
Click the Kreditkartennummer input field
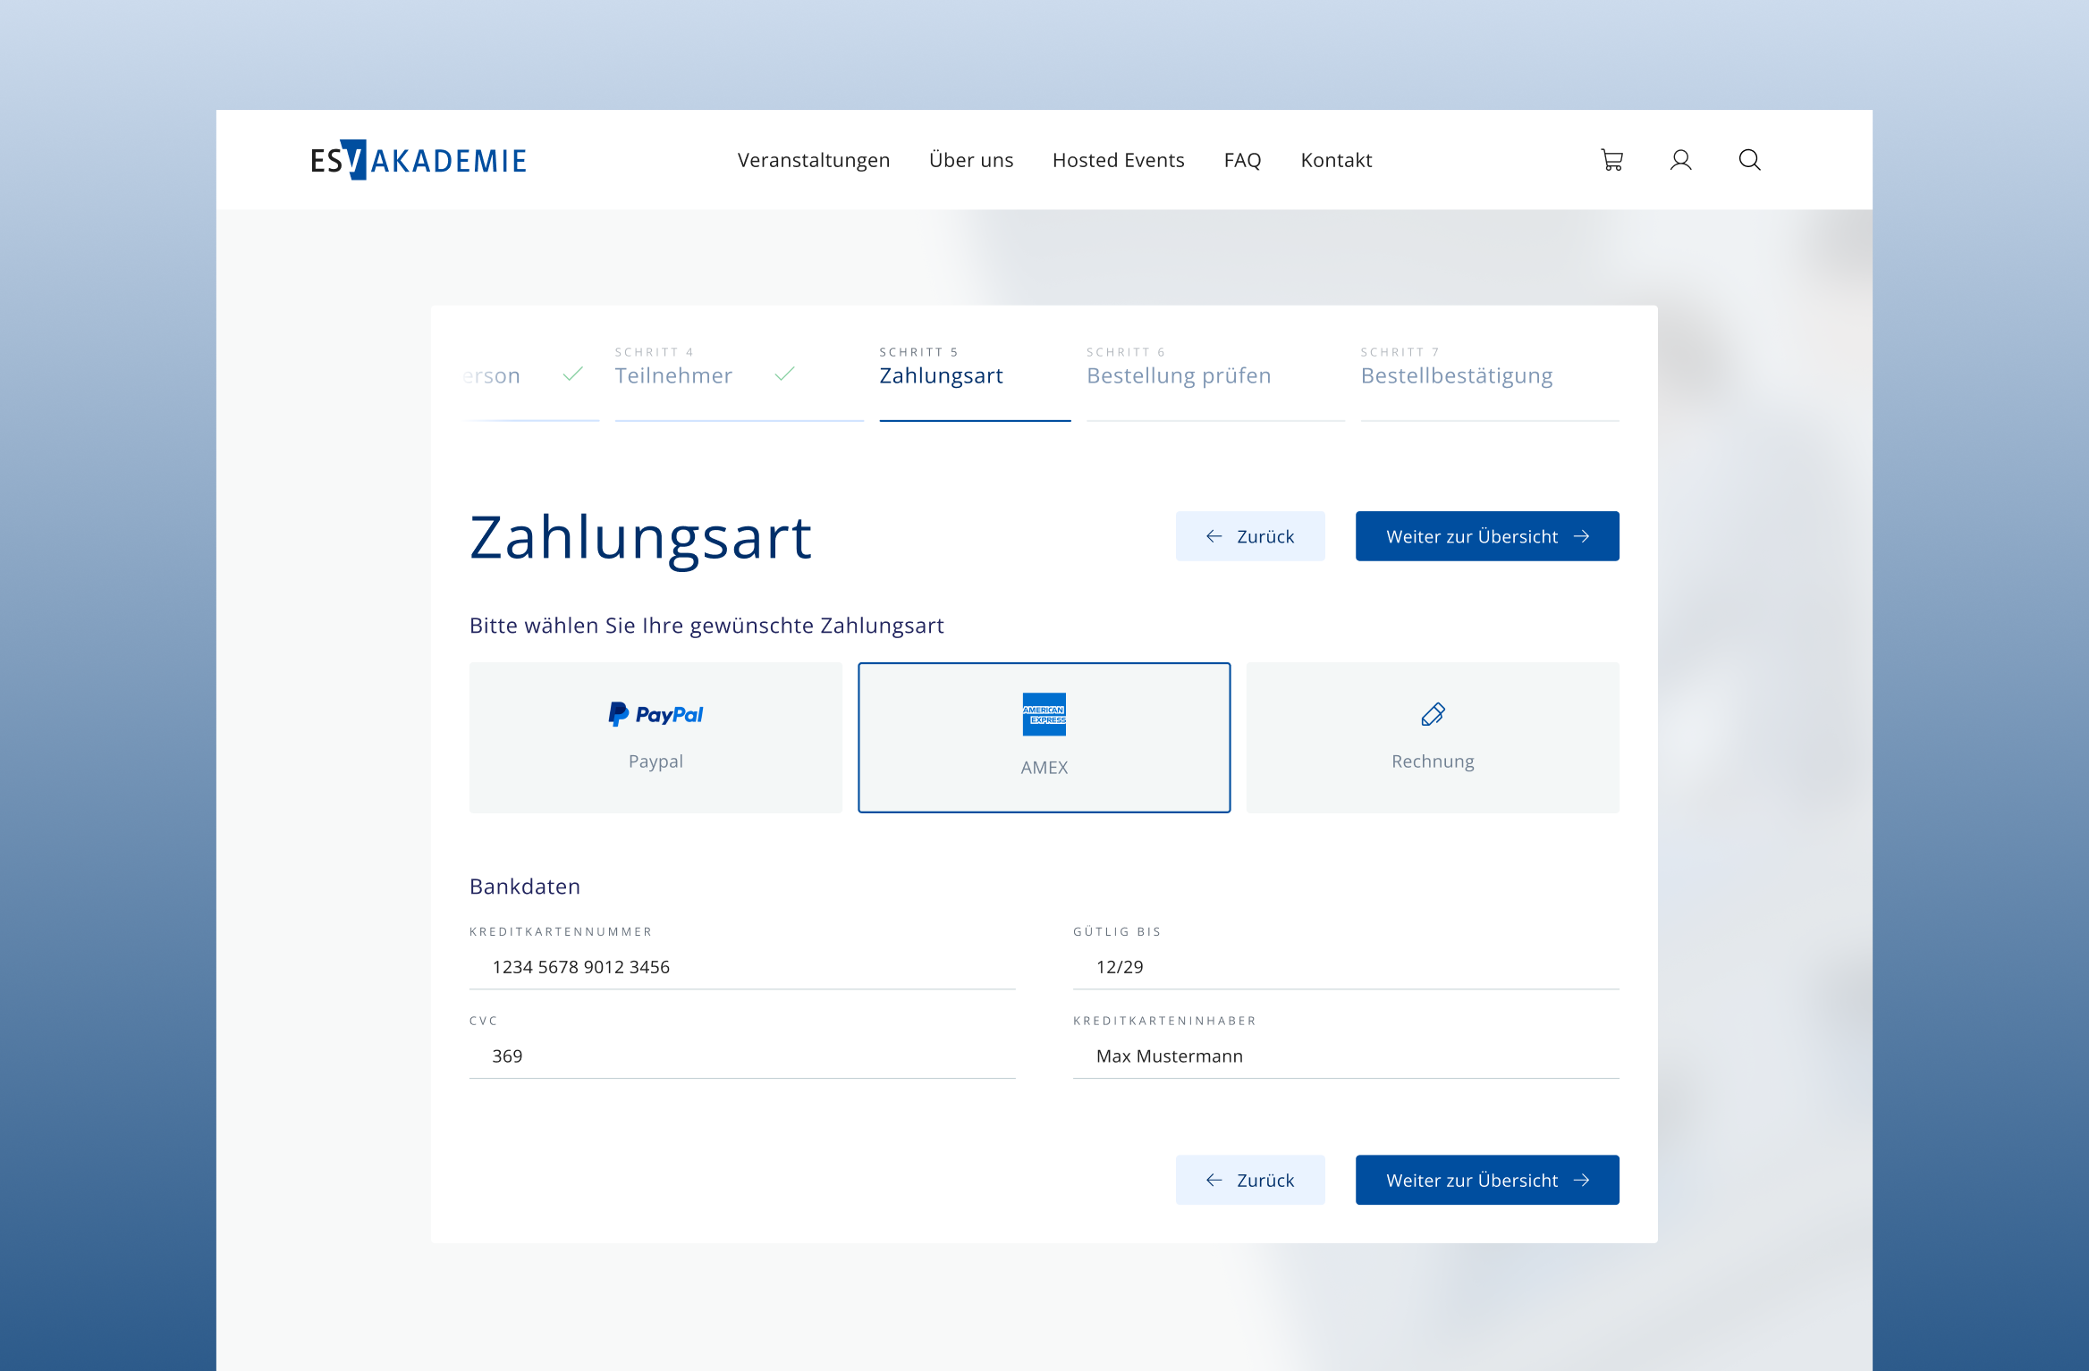click(741, 966)
